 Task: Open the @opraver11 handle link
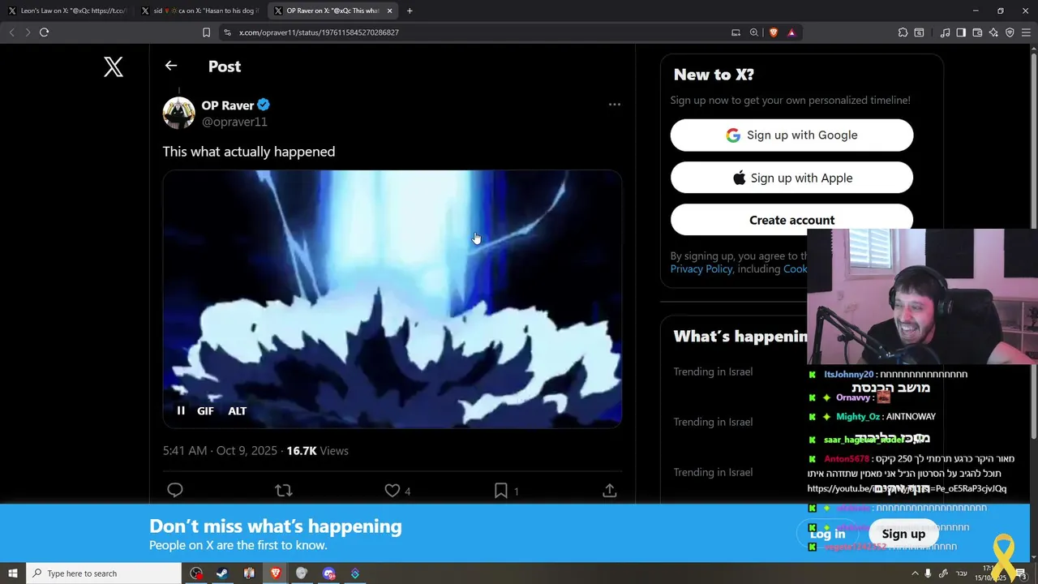234,122
